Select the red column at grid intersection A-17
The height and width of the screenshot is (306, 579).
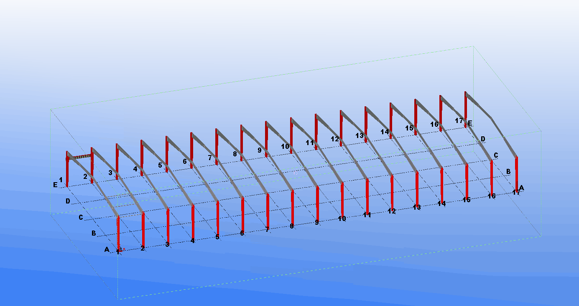(517, 174)
